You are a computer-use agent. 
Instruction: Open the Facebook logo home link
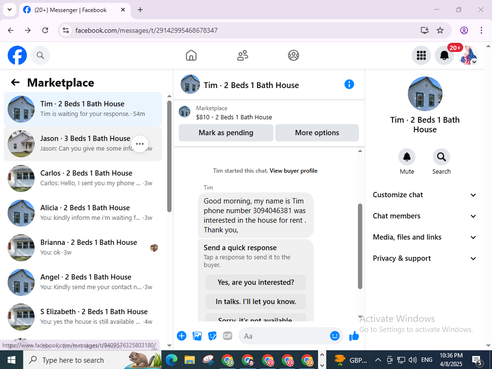[17, 55]
